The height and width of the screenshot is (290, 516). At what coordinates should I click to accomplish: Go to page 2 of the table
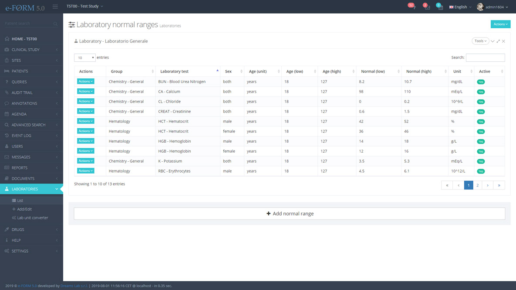coord(478,185)
